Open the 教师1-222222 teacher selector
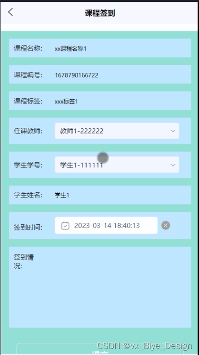 pos(117,131)
